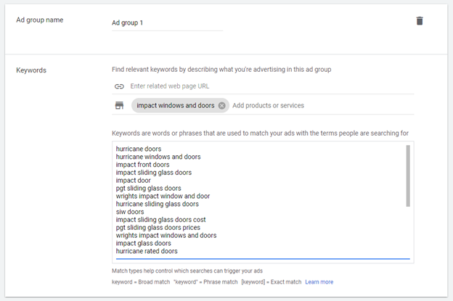Click pgt sliding glass doors prices line
Screen dimensions: 453x301
click(x=158, y=228)
